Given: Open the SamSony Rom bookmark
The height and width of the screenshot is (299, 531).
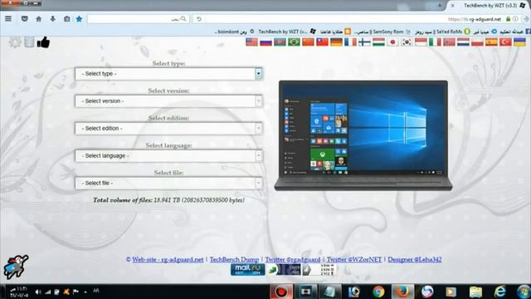Looking at the screenshot, I should pos(382,32).
